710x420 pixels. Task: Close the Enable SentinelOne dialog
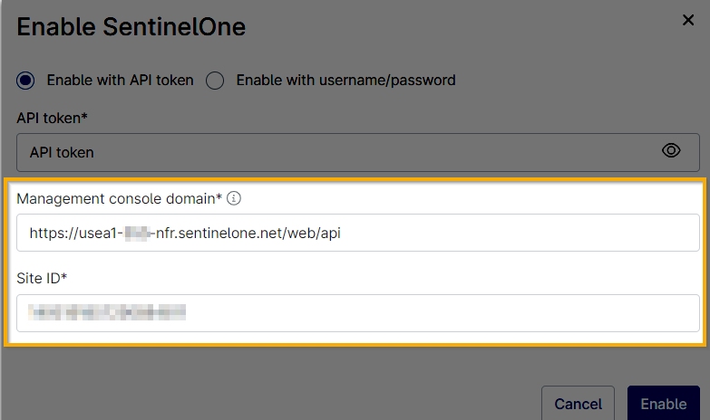click(688, 21)
